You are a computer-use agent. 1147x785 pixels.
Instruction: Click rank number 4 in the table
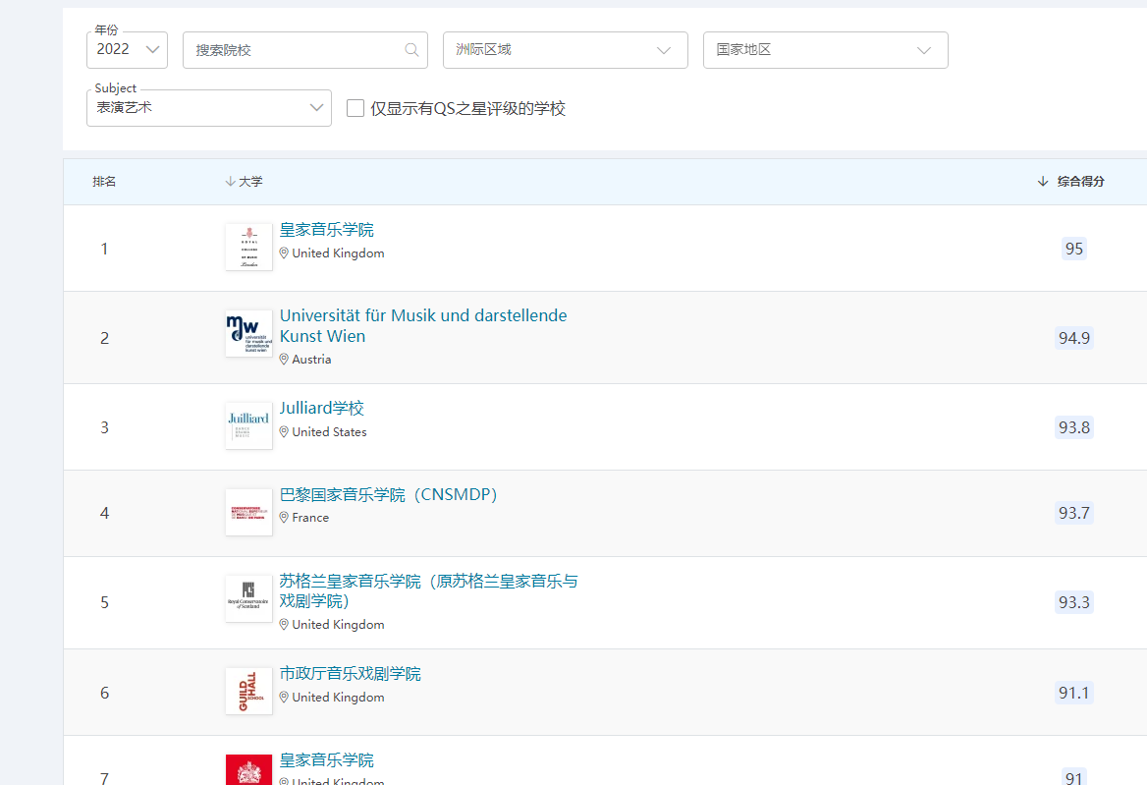click(105, 513)
